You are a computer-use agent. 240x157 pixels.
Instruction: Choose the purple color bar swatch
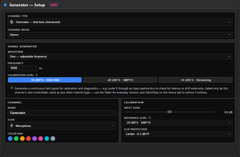pyautogui.click(x=35, y=139)
